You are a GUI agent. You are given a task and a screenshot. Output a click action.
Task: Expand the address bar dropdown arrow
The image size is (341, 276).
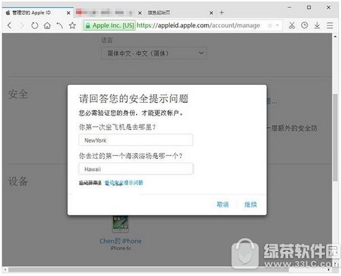coord(277,25)
